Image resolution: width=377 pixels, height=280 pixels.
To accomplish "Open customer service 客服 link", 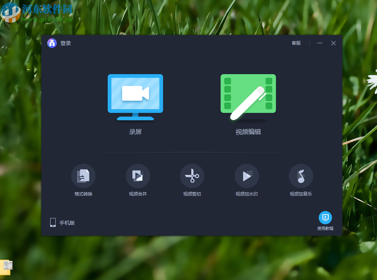I will [x=296, y=43].
